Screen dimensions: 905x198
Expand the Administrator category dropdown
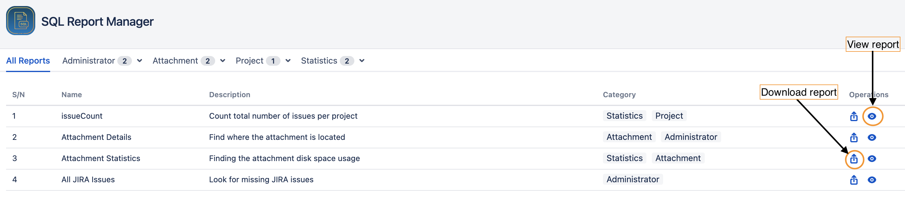[139, 61]
